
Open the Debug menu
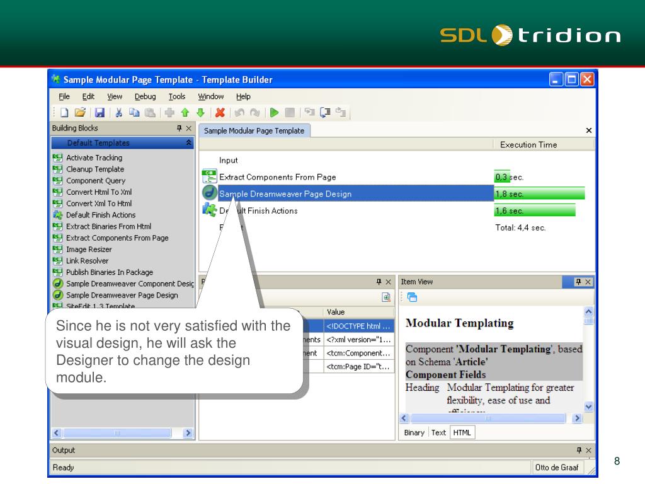pos(146,96)
